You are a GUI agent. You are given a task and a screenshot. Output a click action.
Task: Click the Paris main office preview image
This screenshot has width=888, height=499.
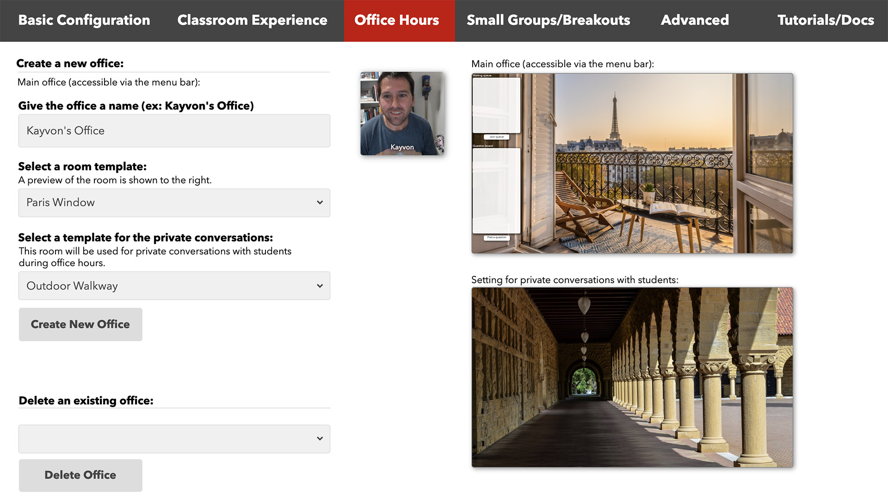(x=632, y=163)
